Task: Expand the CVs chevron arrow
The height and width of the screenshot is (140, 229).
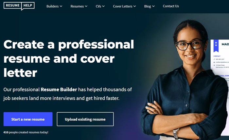Action: (x=103, y=6)
